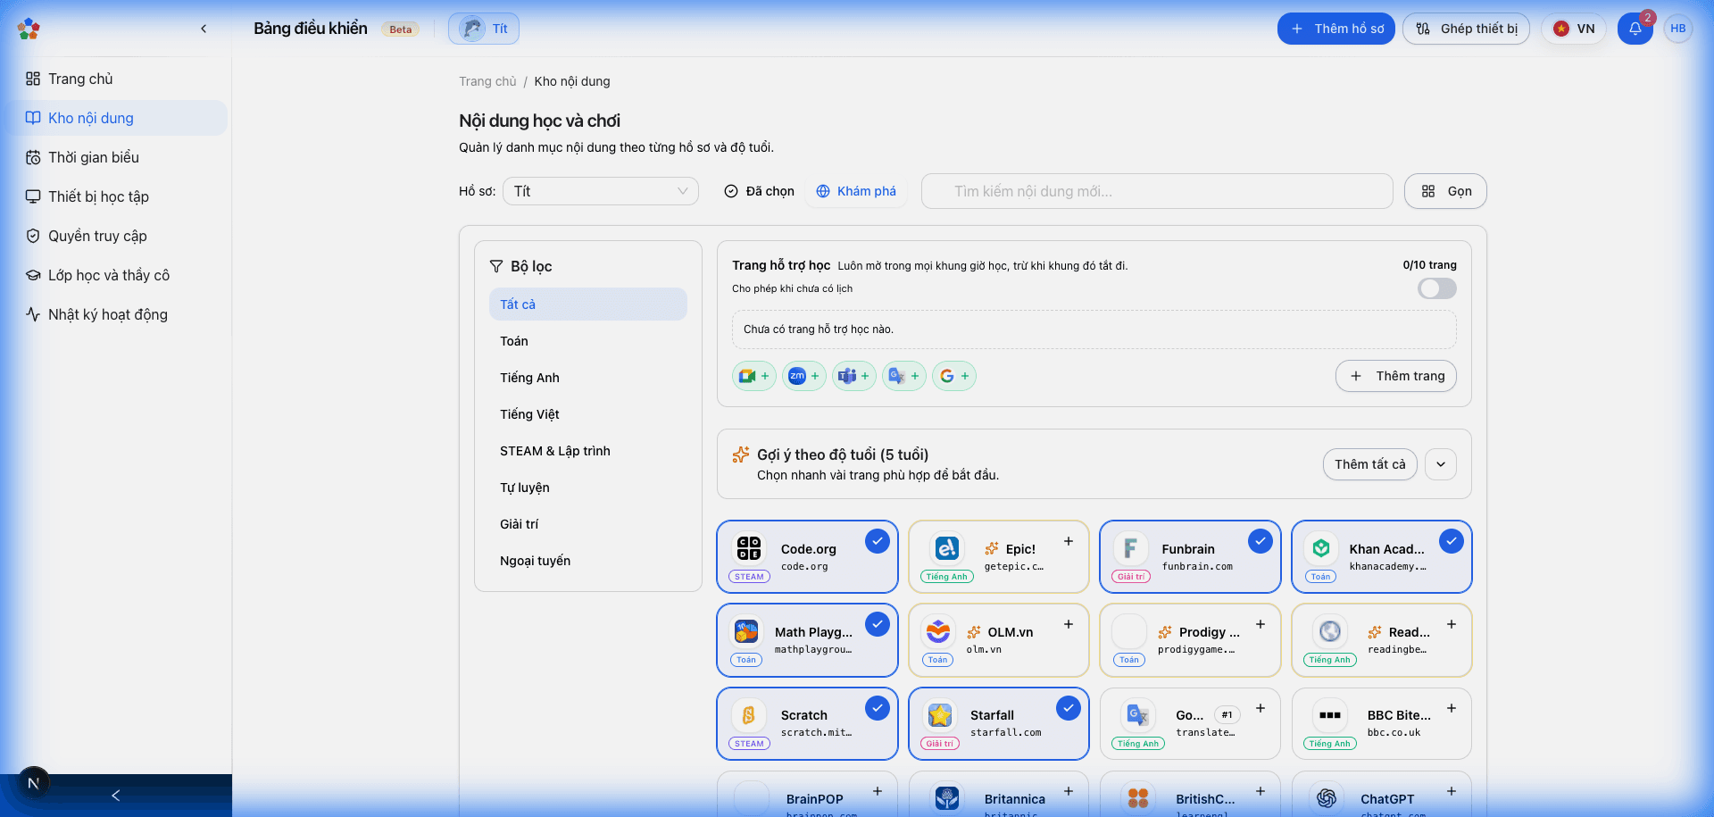The height and width of the screenshot is (817, 1714).
Task: Click the Code.org logo icon
Action: point(749,548)
